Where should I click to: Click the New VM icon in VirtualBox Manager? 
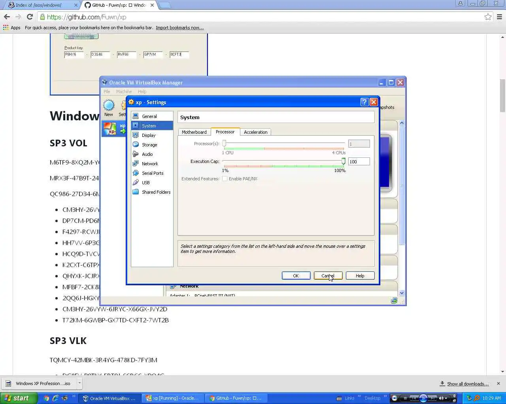tap(109, 108)
